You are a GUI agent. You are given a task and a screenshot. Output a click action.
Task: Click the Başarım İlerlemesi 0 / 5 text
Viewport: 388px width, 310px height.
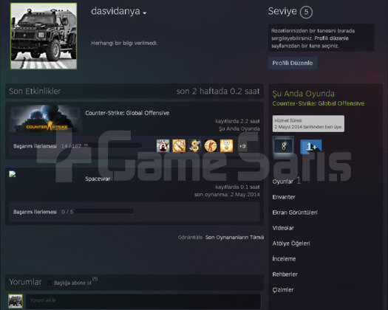click(x=43, y=212)
